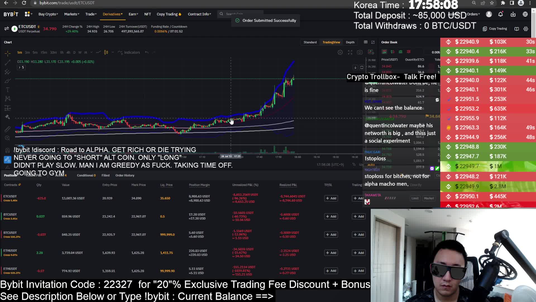This screenshot has width=536, height=302.
Task: Open chart settings gear
Action: [340, 52]
